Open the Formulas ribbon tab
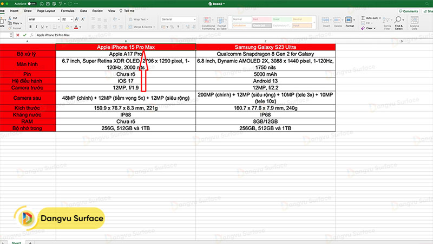The image size is (433, 244). [x=68, y=10]
